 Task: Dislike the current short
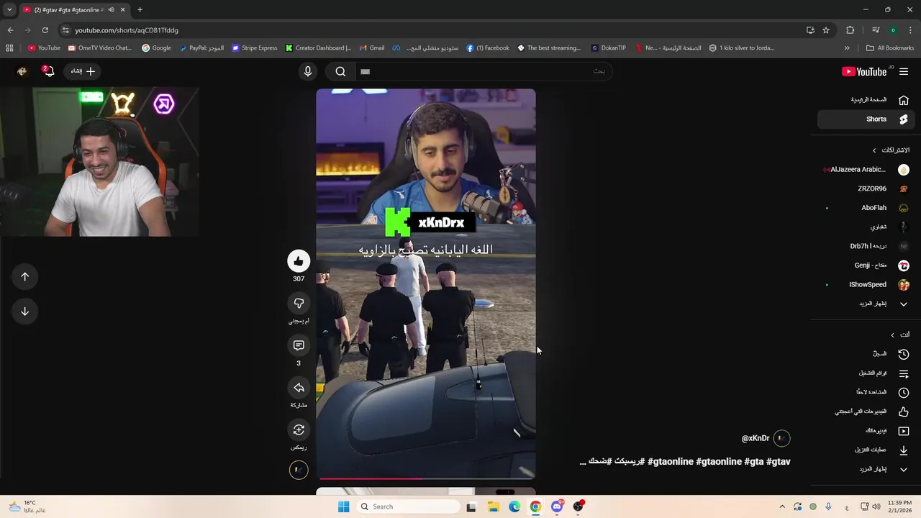(x=299, y=303)
